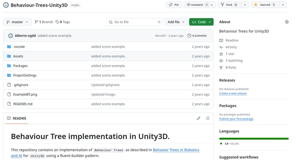Open the green Code dropdown

tap(201, 22)
